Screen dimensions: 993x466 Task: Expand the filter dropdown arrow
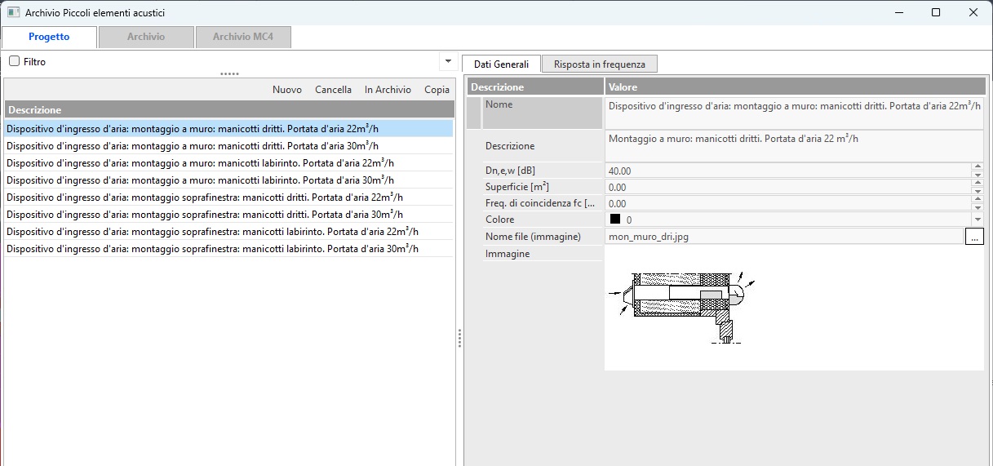447,62
